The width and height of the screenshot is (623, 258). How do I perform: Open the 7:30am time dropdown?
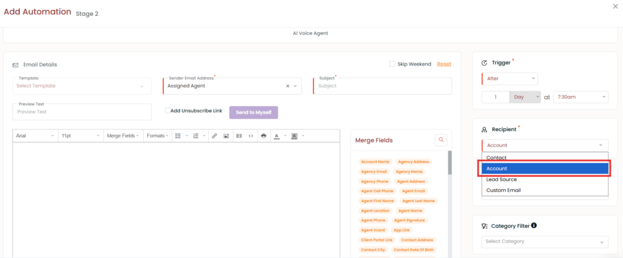(580, 97)
